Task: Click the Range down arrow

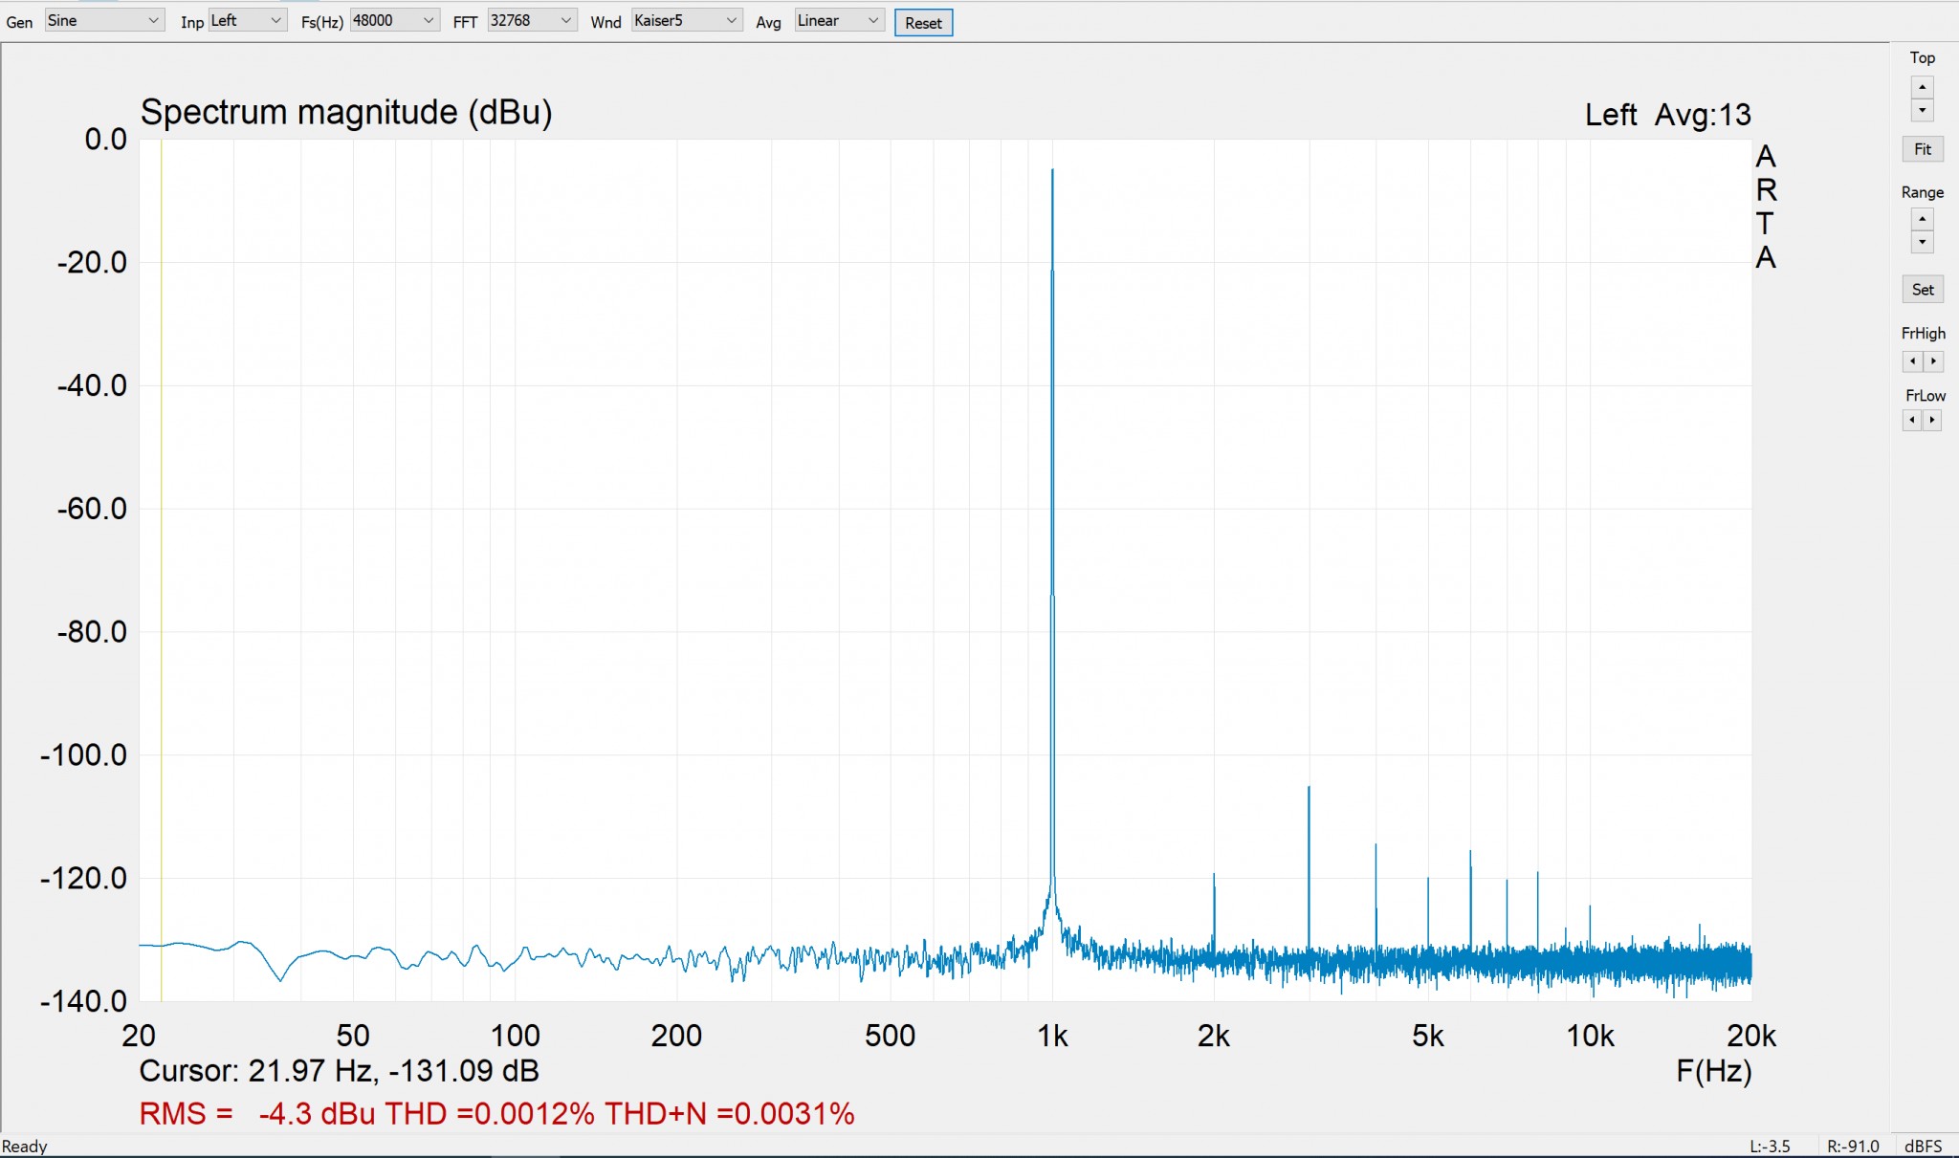Action: pos(1922,242)
